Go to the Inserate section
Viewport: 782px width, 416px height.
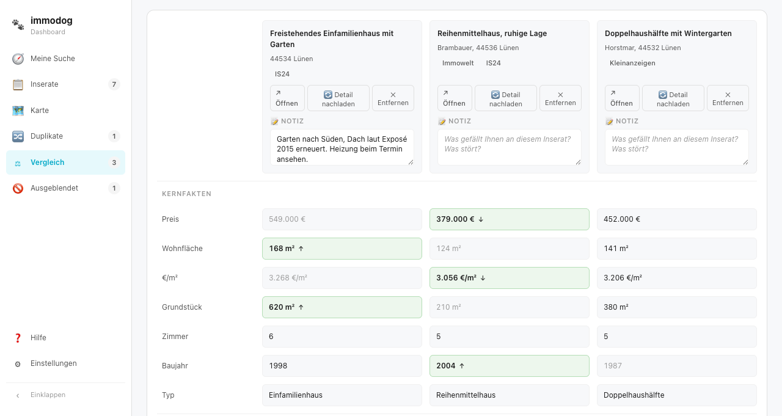[66, 84]
